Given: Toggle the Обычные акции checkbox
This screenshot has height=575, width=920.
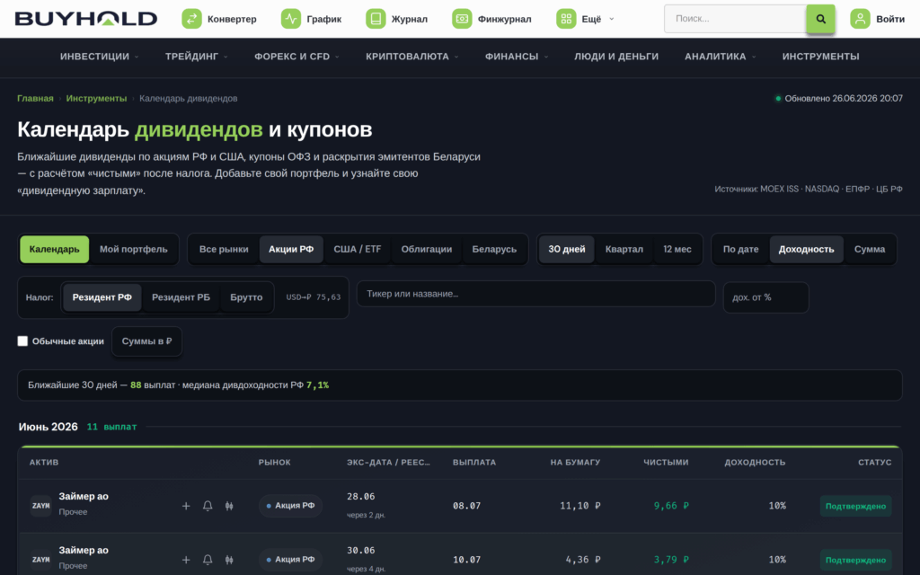Looking at the screenshot, I should (22, 341).
